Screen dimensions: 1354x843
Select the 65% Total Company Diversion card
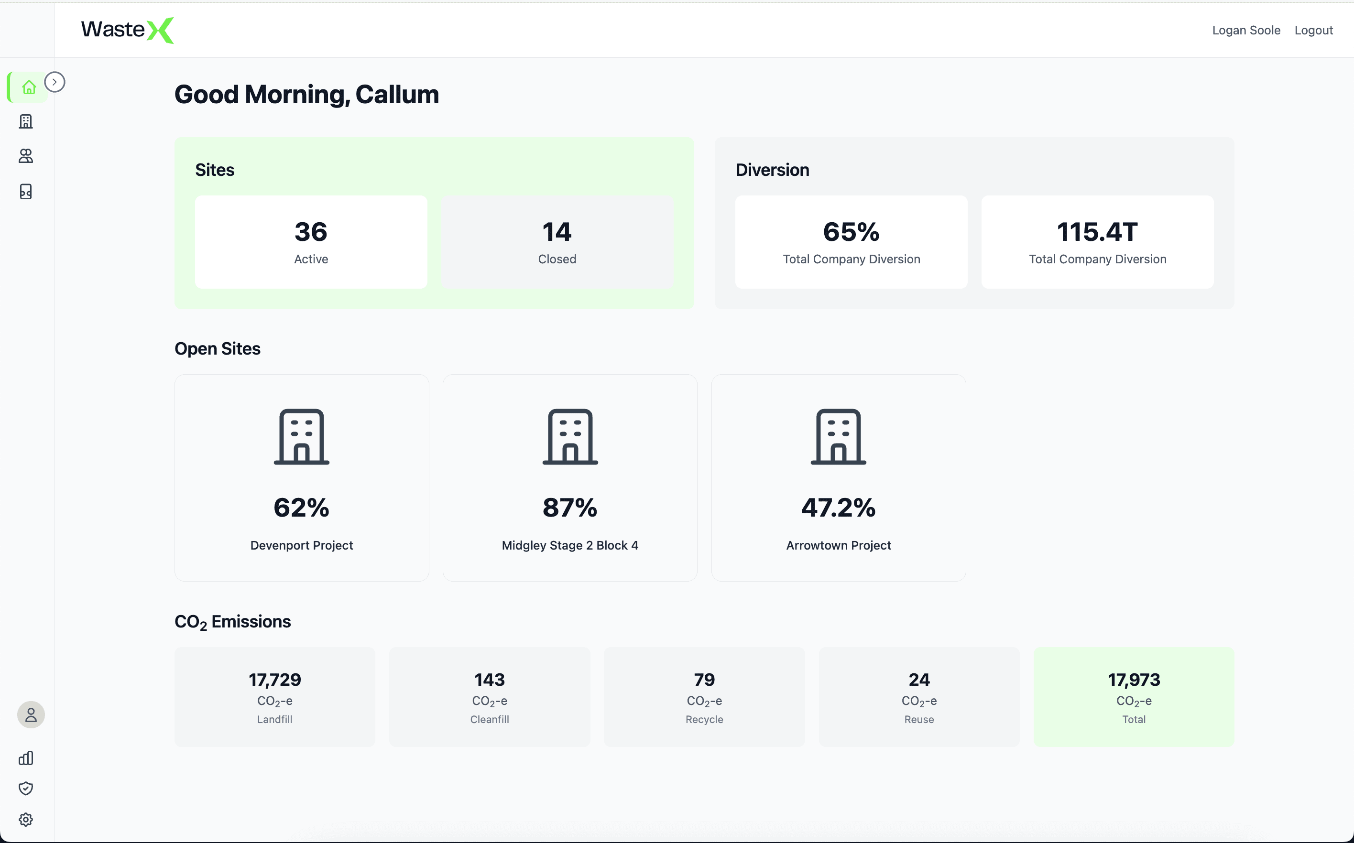(851, 242)
